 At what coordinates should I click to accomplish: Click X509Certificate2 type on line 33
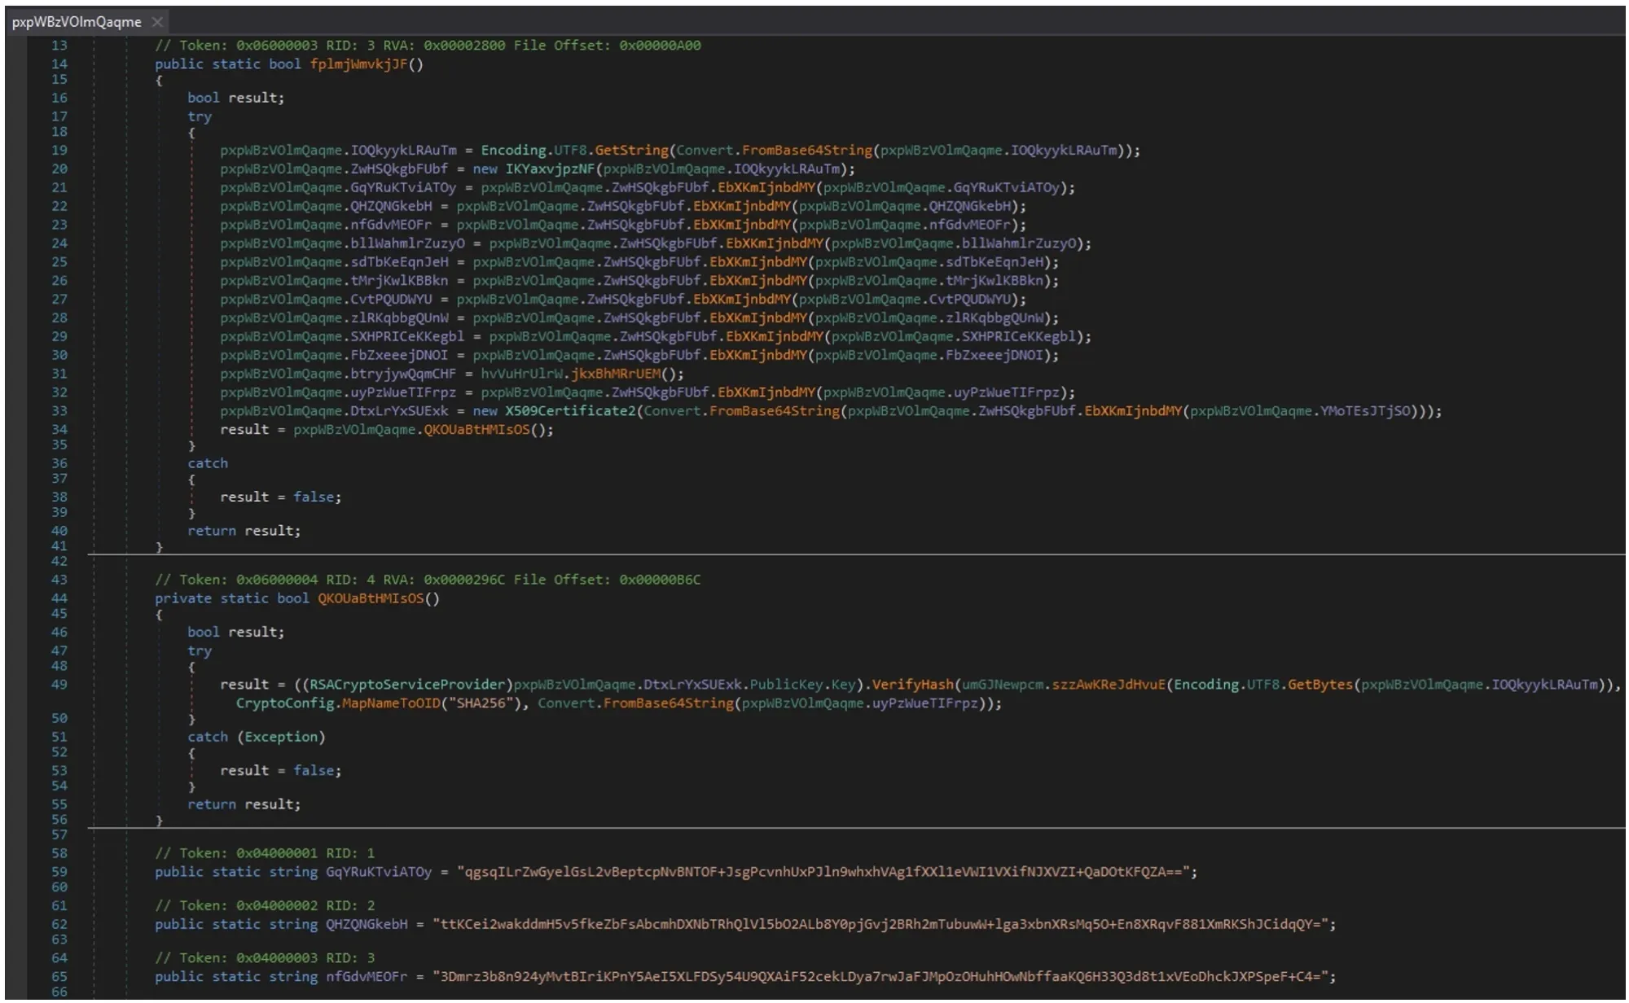pos(570,411)
